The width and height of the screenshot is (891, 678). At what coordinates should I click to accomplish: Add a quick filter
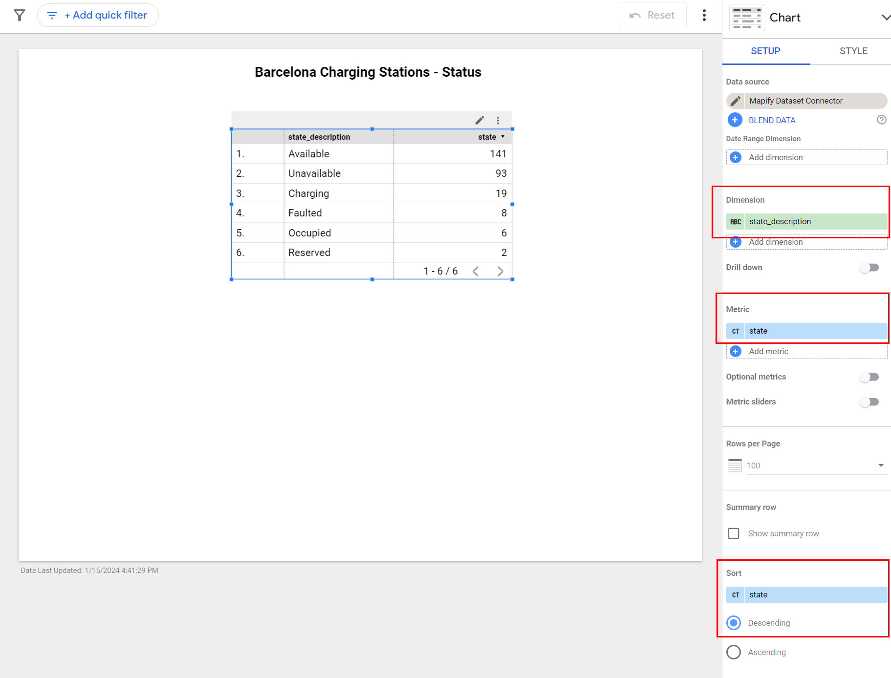98,15
